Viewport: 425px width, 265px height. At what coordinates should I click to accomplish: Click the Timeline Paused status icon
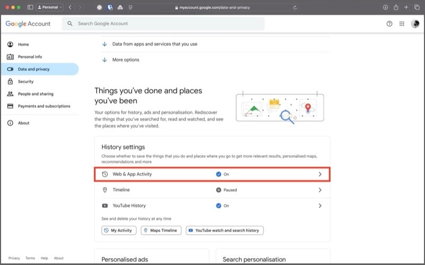(x=218, y=190)
